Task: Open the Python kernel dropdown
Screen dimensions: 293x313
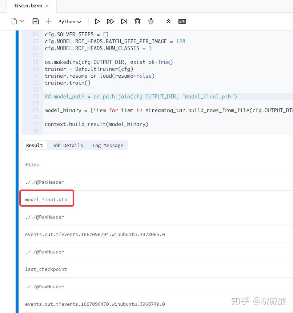Action: click(69, 21)
